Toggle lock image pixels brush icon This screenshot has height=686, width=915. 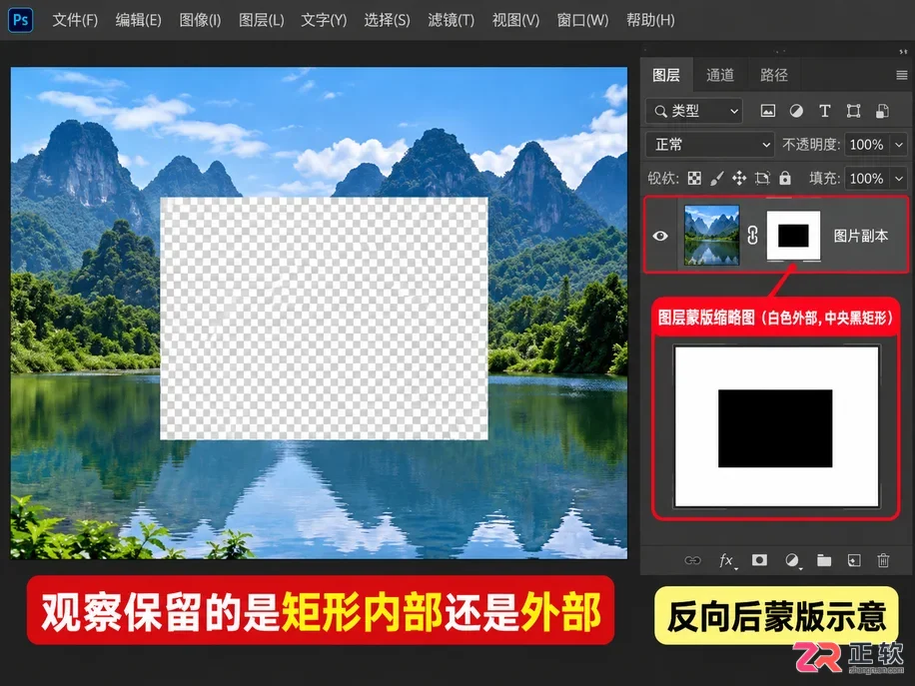[716, 179]
